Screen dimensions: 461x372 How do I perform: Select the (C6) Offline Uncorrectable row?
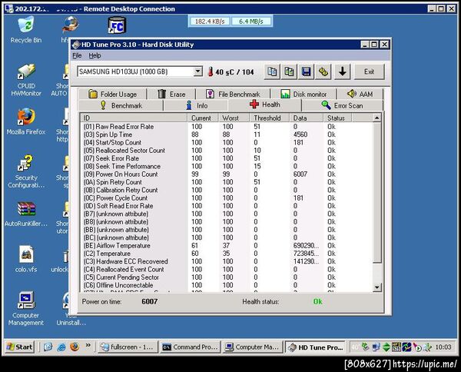pos(227,286)
